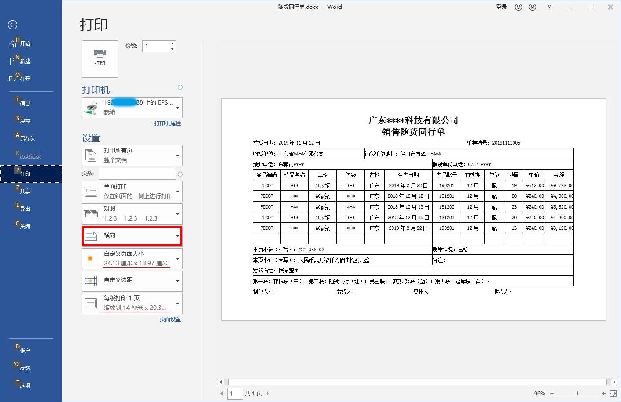Screen dimensions: 621x402
Task: Click the info icon beside the pages field
Action: (180, 174)
